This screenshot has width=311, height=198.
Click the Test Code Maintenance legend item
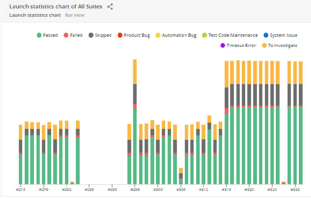coord(230,35)
